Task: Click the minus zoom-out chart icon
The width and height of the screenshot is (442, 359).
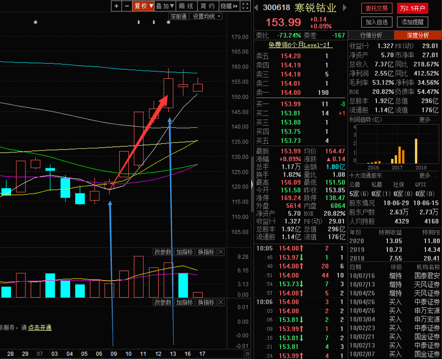Action: pyautogui.click(x=127, y=6)
